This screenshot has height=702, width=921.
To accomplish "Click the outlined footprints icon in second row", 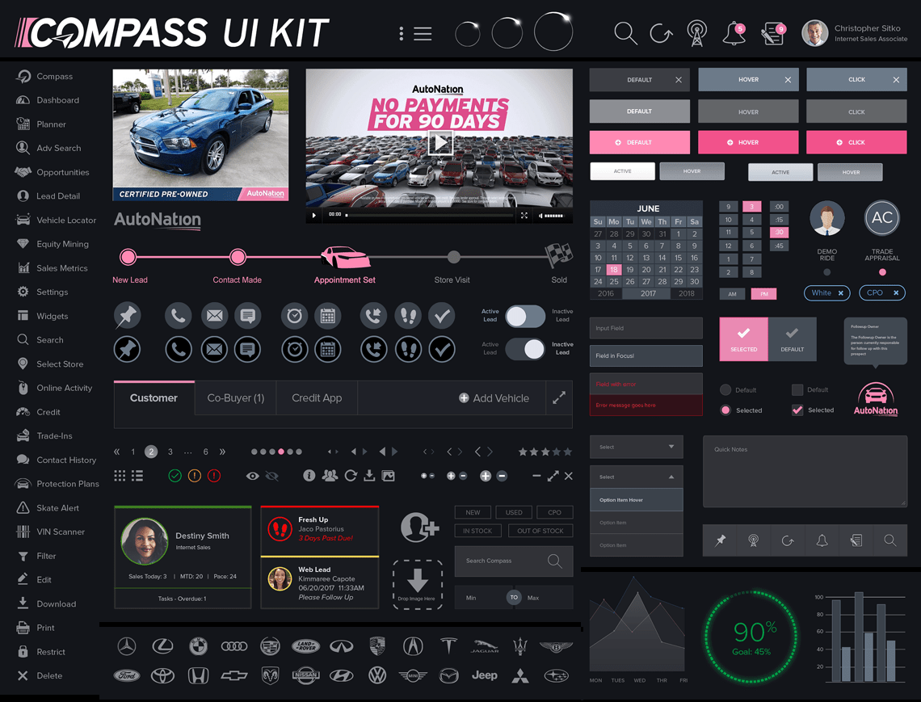I will pyautogui.click(x=408, y=350).
